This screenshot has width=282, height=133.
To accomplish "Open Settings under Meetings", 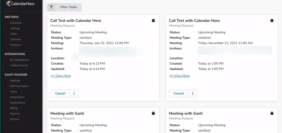I will coord(15,28).
